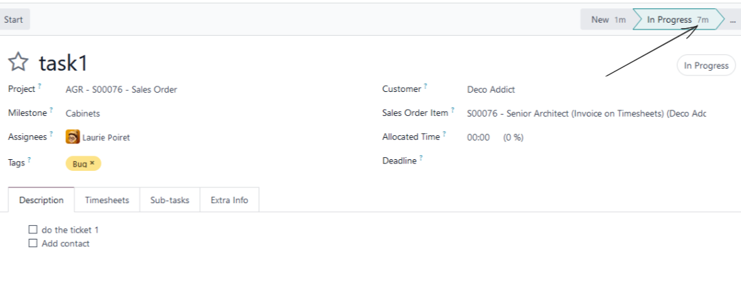The image size is (741, 293).
Task: Open the Project field help tooltip icon
Action: point(40,86)
